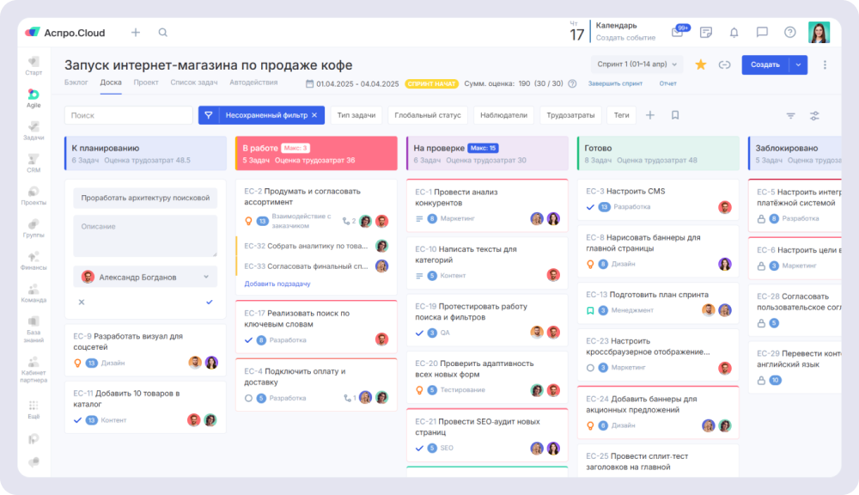Viewport: 859px width, 495px height.
Task: Open board display settings sliders icon
Action: (x=814, y=115)
